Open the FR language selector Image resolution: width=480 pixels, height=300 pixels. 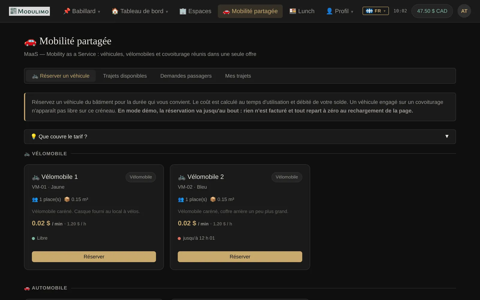(x=376, y=11)
